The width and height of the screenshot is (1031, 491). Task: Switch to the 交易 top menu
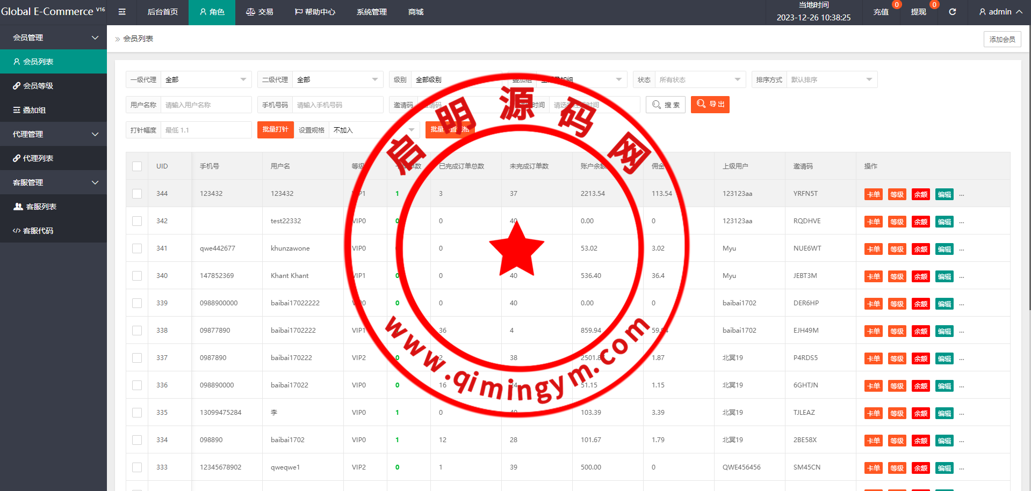click(259, 12)
